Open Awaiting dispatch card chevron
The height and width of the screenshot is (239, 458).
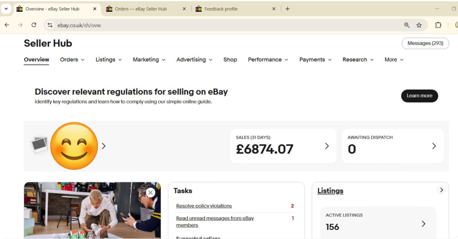(434, 146)
